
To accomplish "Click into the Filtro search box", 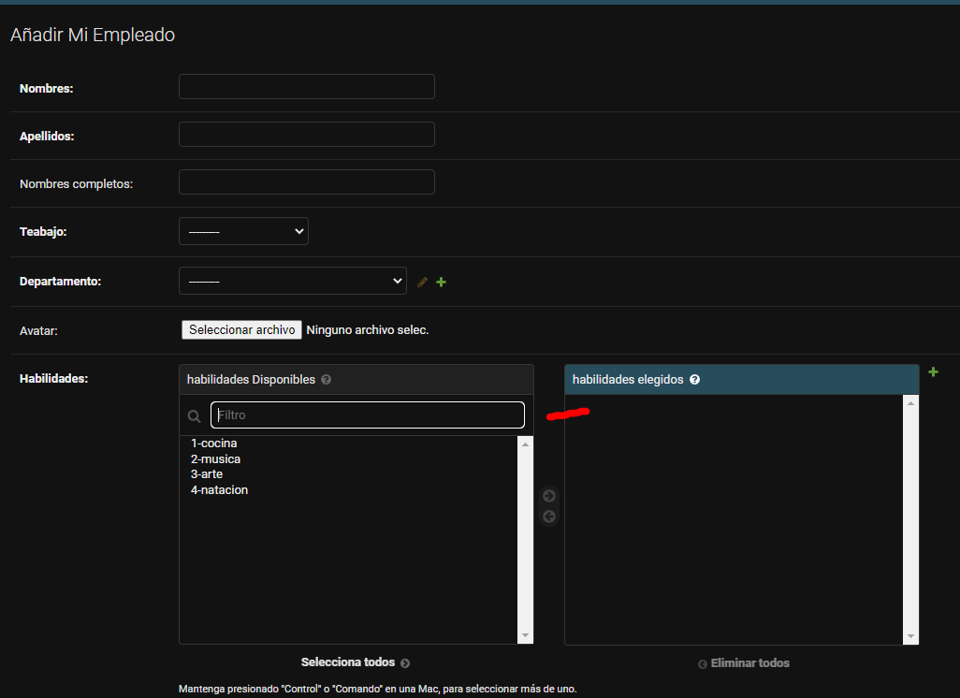I will click(x=367, y=415).
